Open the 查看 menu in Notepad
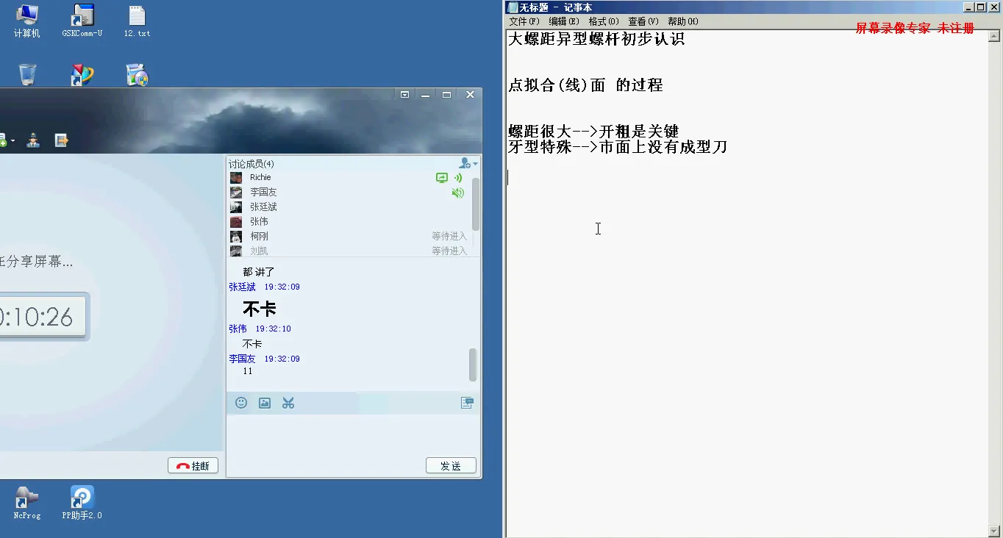1003x538 pixels. click(642, 21)
